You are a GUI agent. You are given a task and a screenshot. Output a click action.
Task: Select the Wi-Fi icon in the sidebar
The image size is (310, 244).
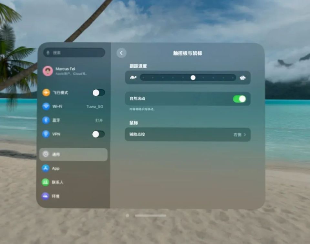46,107
